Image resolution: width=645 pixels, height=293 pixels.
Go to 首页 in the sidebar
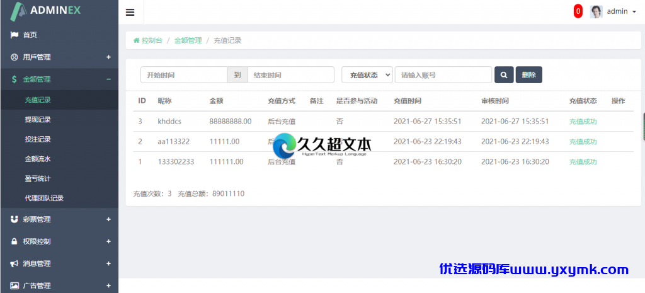coord(30,35)
